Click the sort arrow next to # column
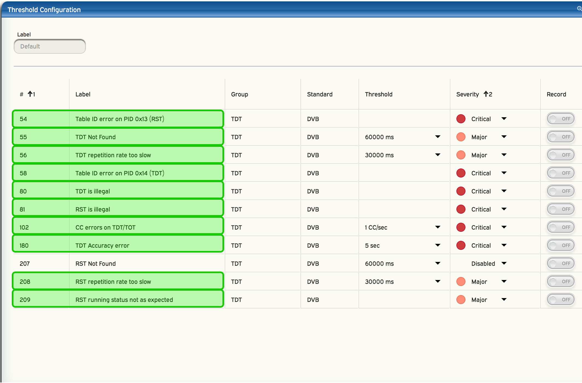Screen dimensions: 582x383 (x=30, y=94)
